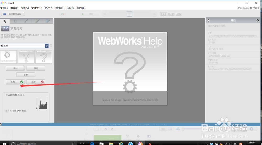The image size is (262, 145).
Task: Close properties panel with right X
Action: (258, 20)
